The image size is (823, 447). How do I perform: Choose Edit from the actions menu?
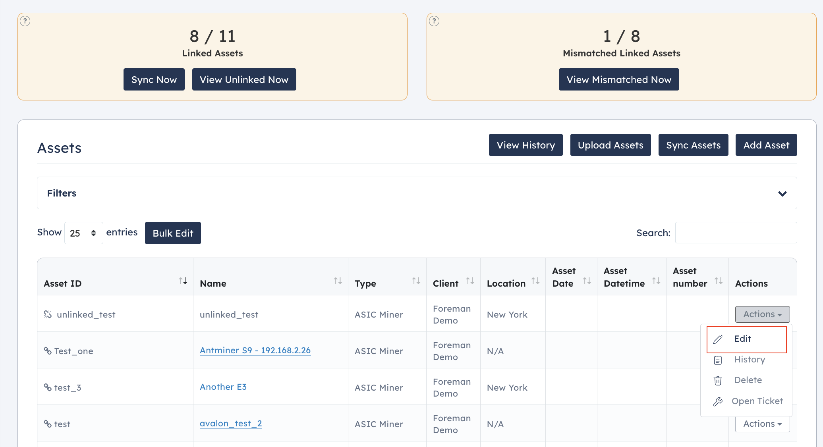746,339
